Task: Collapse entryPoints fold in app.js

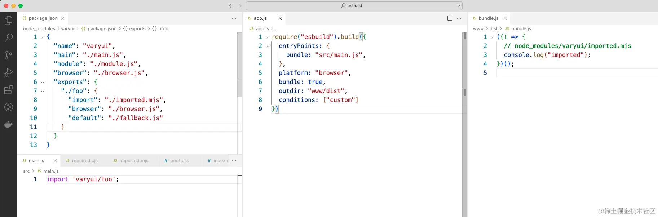Action: coord(268,46)
